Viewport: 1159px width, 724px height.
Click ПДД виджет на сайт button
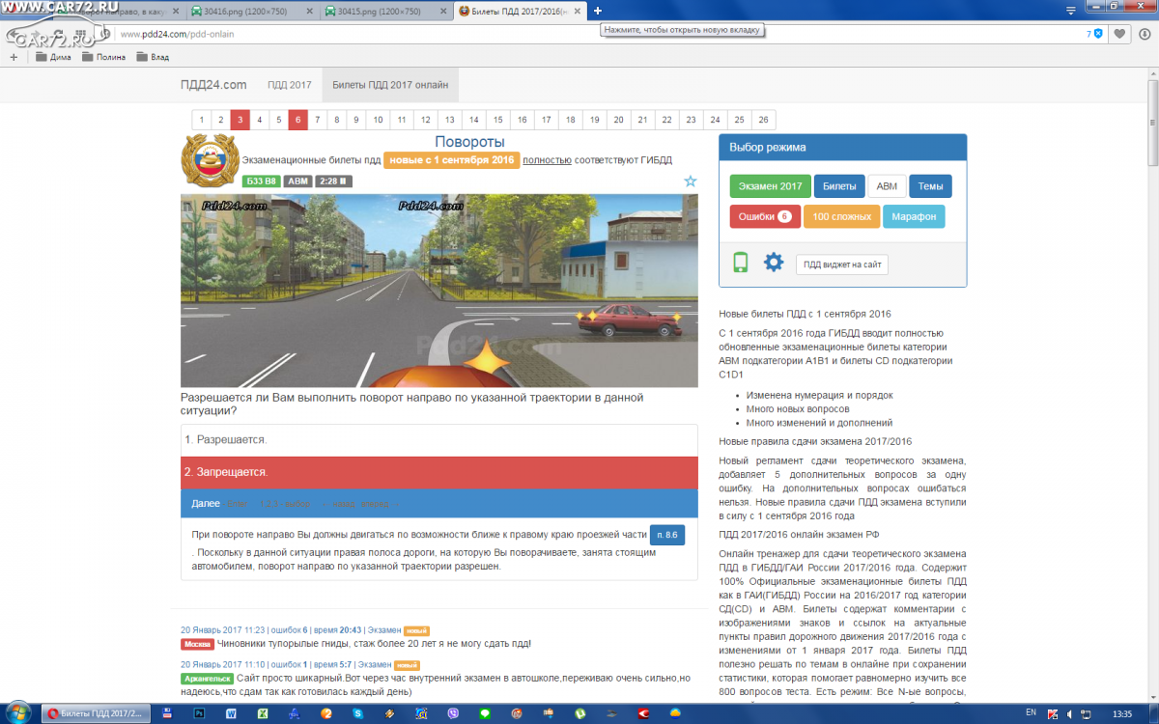pyautogui.click(x=841, y=265)
